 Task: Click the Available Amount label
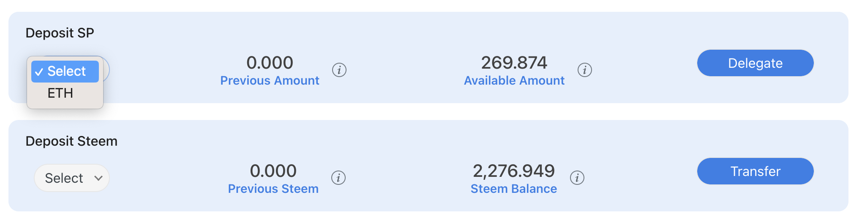[514, 80]
